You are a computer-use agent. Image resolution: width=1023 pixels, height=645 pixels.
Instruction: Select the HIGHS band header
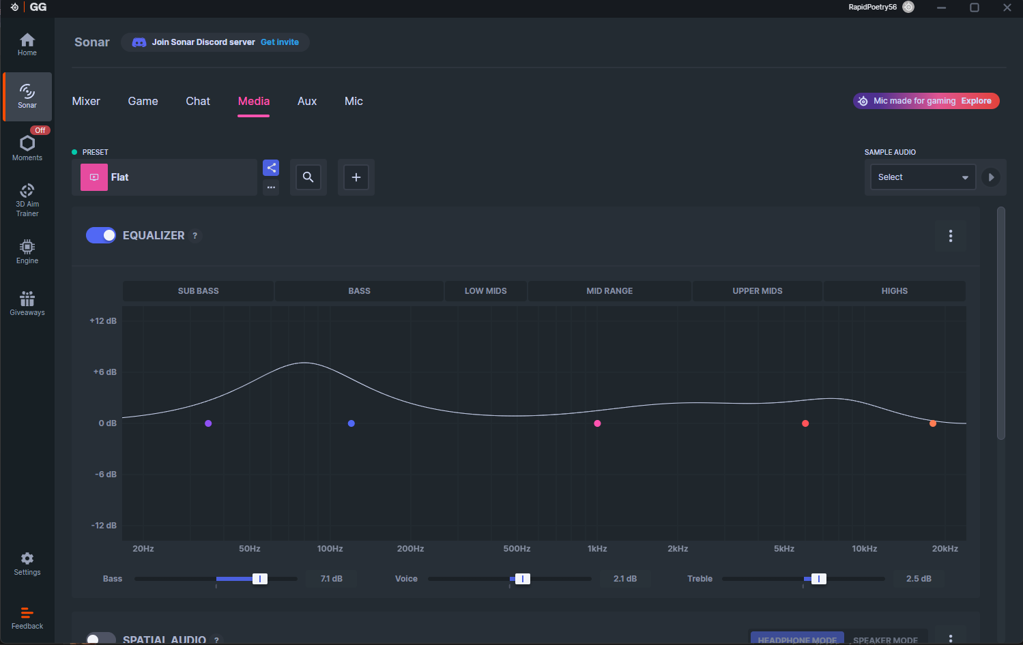[x=895, y=291]
